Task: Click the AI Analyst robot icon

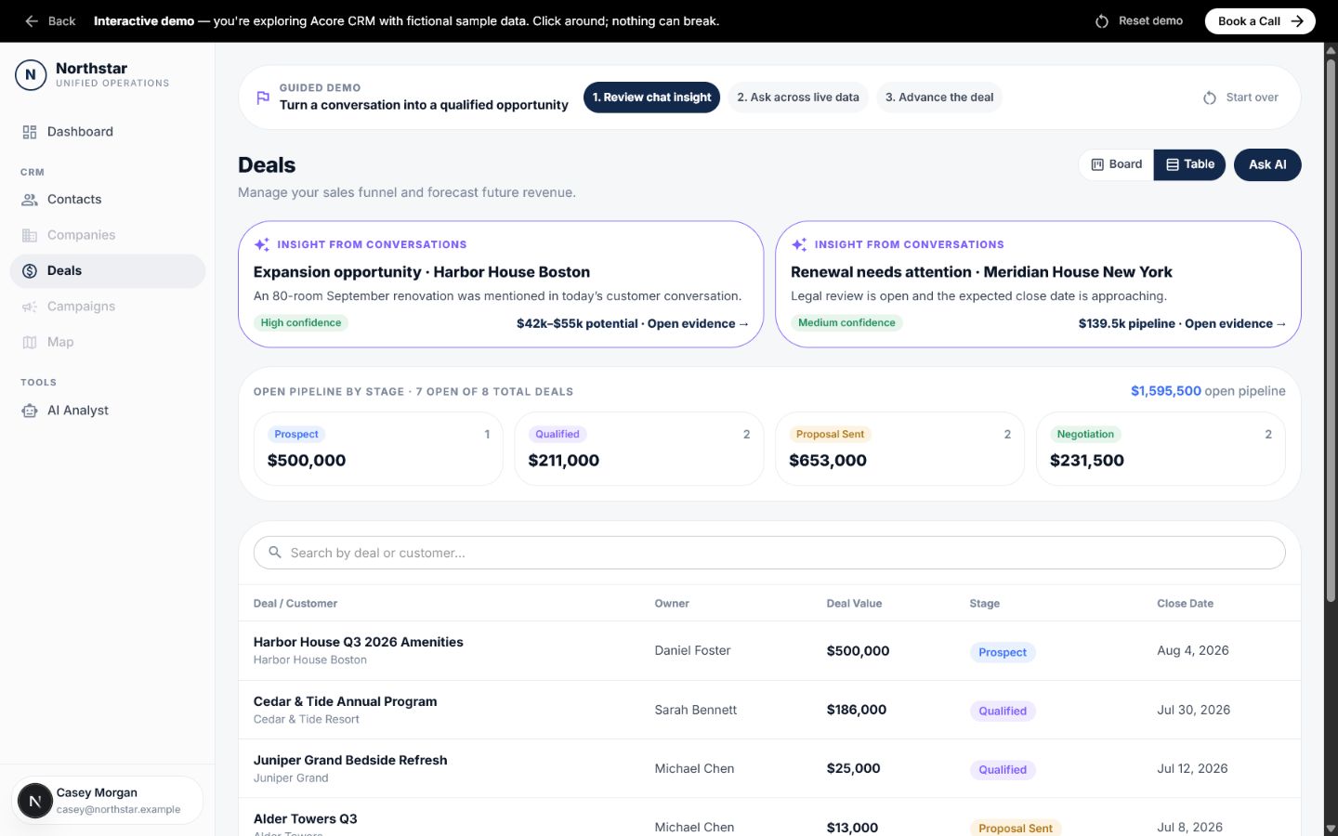Action: pyautogui.click(x=30, y=411)
